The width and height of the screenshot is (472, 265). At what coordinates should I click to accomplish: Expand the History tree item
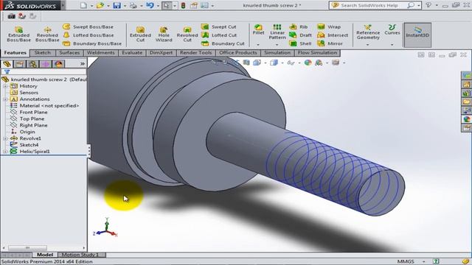[5, 86]
